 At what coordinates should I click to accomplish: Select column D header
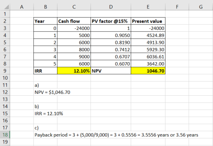coord(111,7)
